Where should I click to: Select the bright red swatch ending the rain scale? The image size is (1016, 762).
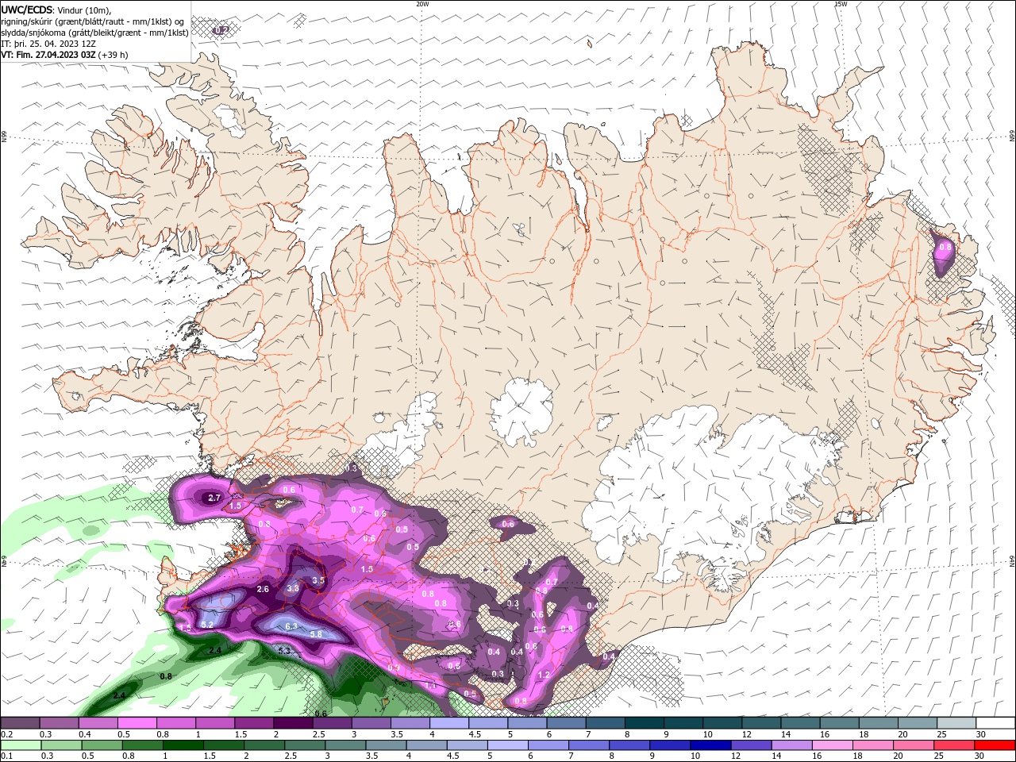[995, 745]
